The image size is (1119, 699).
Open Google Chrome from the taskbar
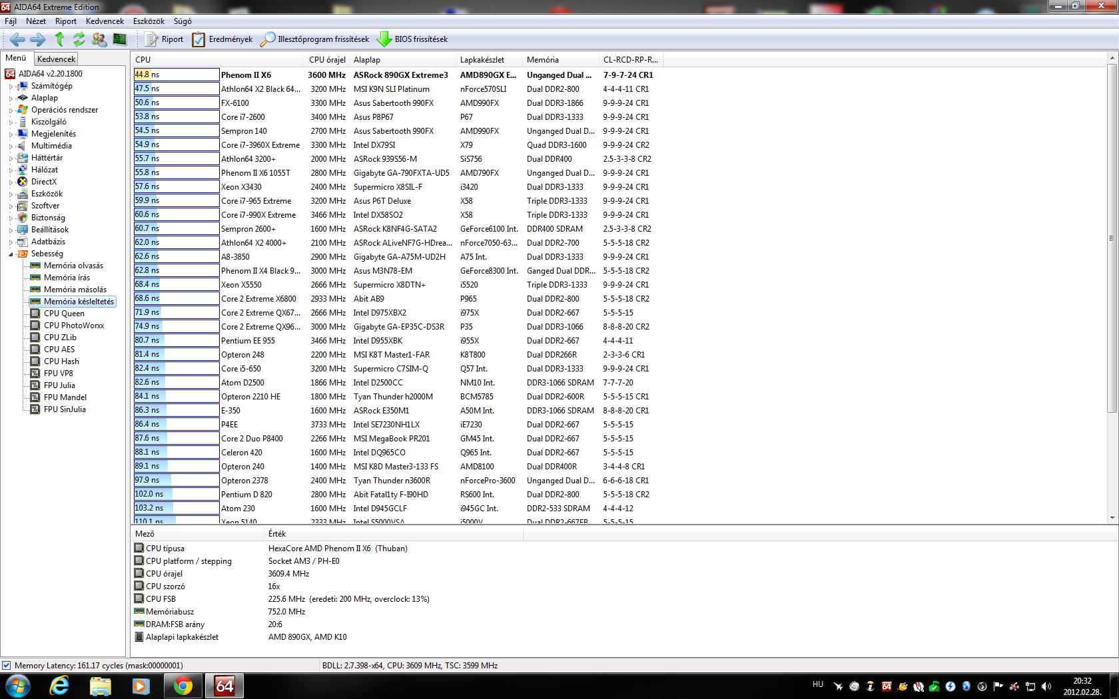[183, 686]
